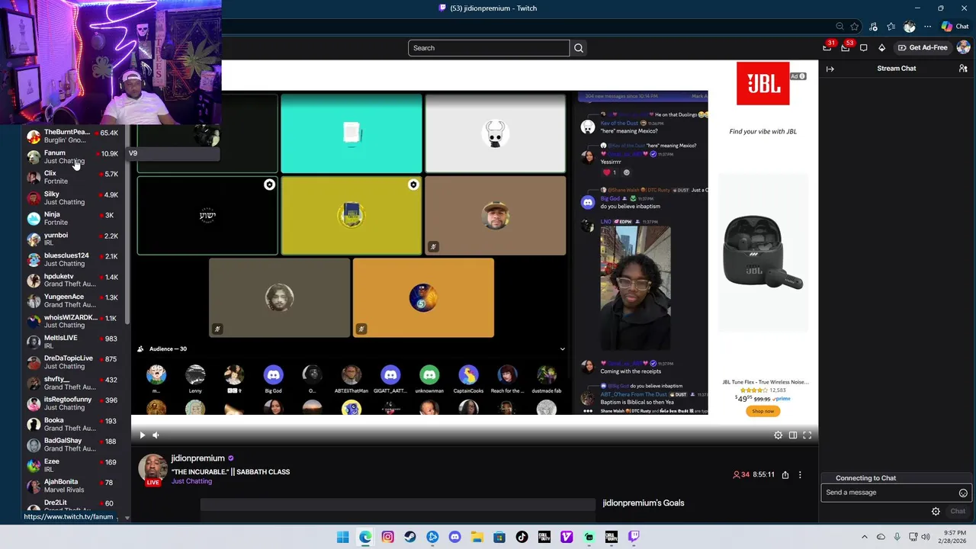Open the Windows Start menu
Screen dimensions: 976x549
click(343, 537)
